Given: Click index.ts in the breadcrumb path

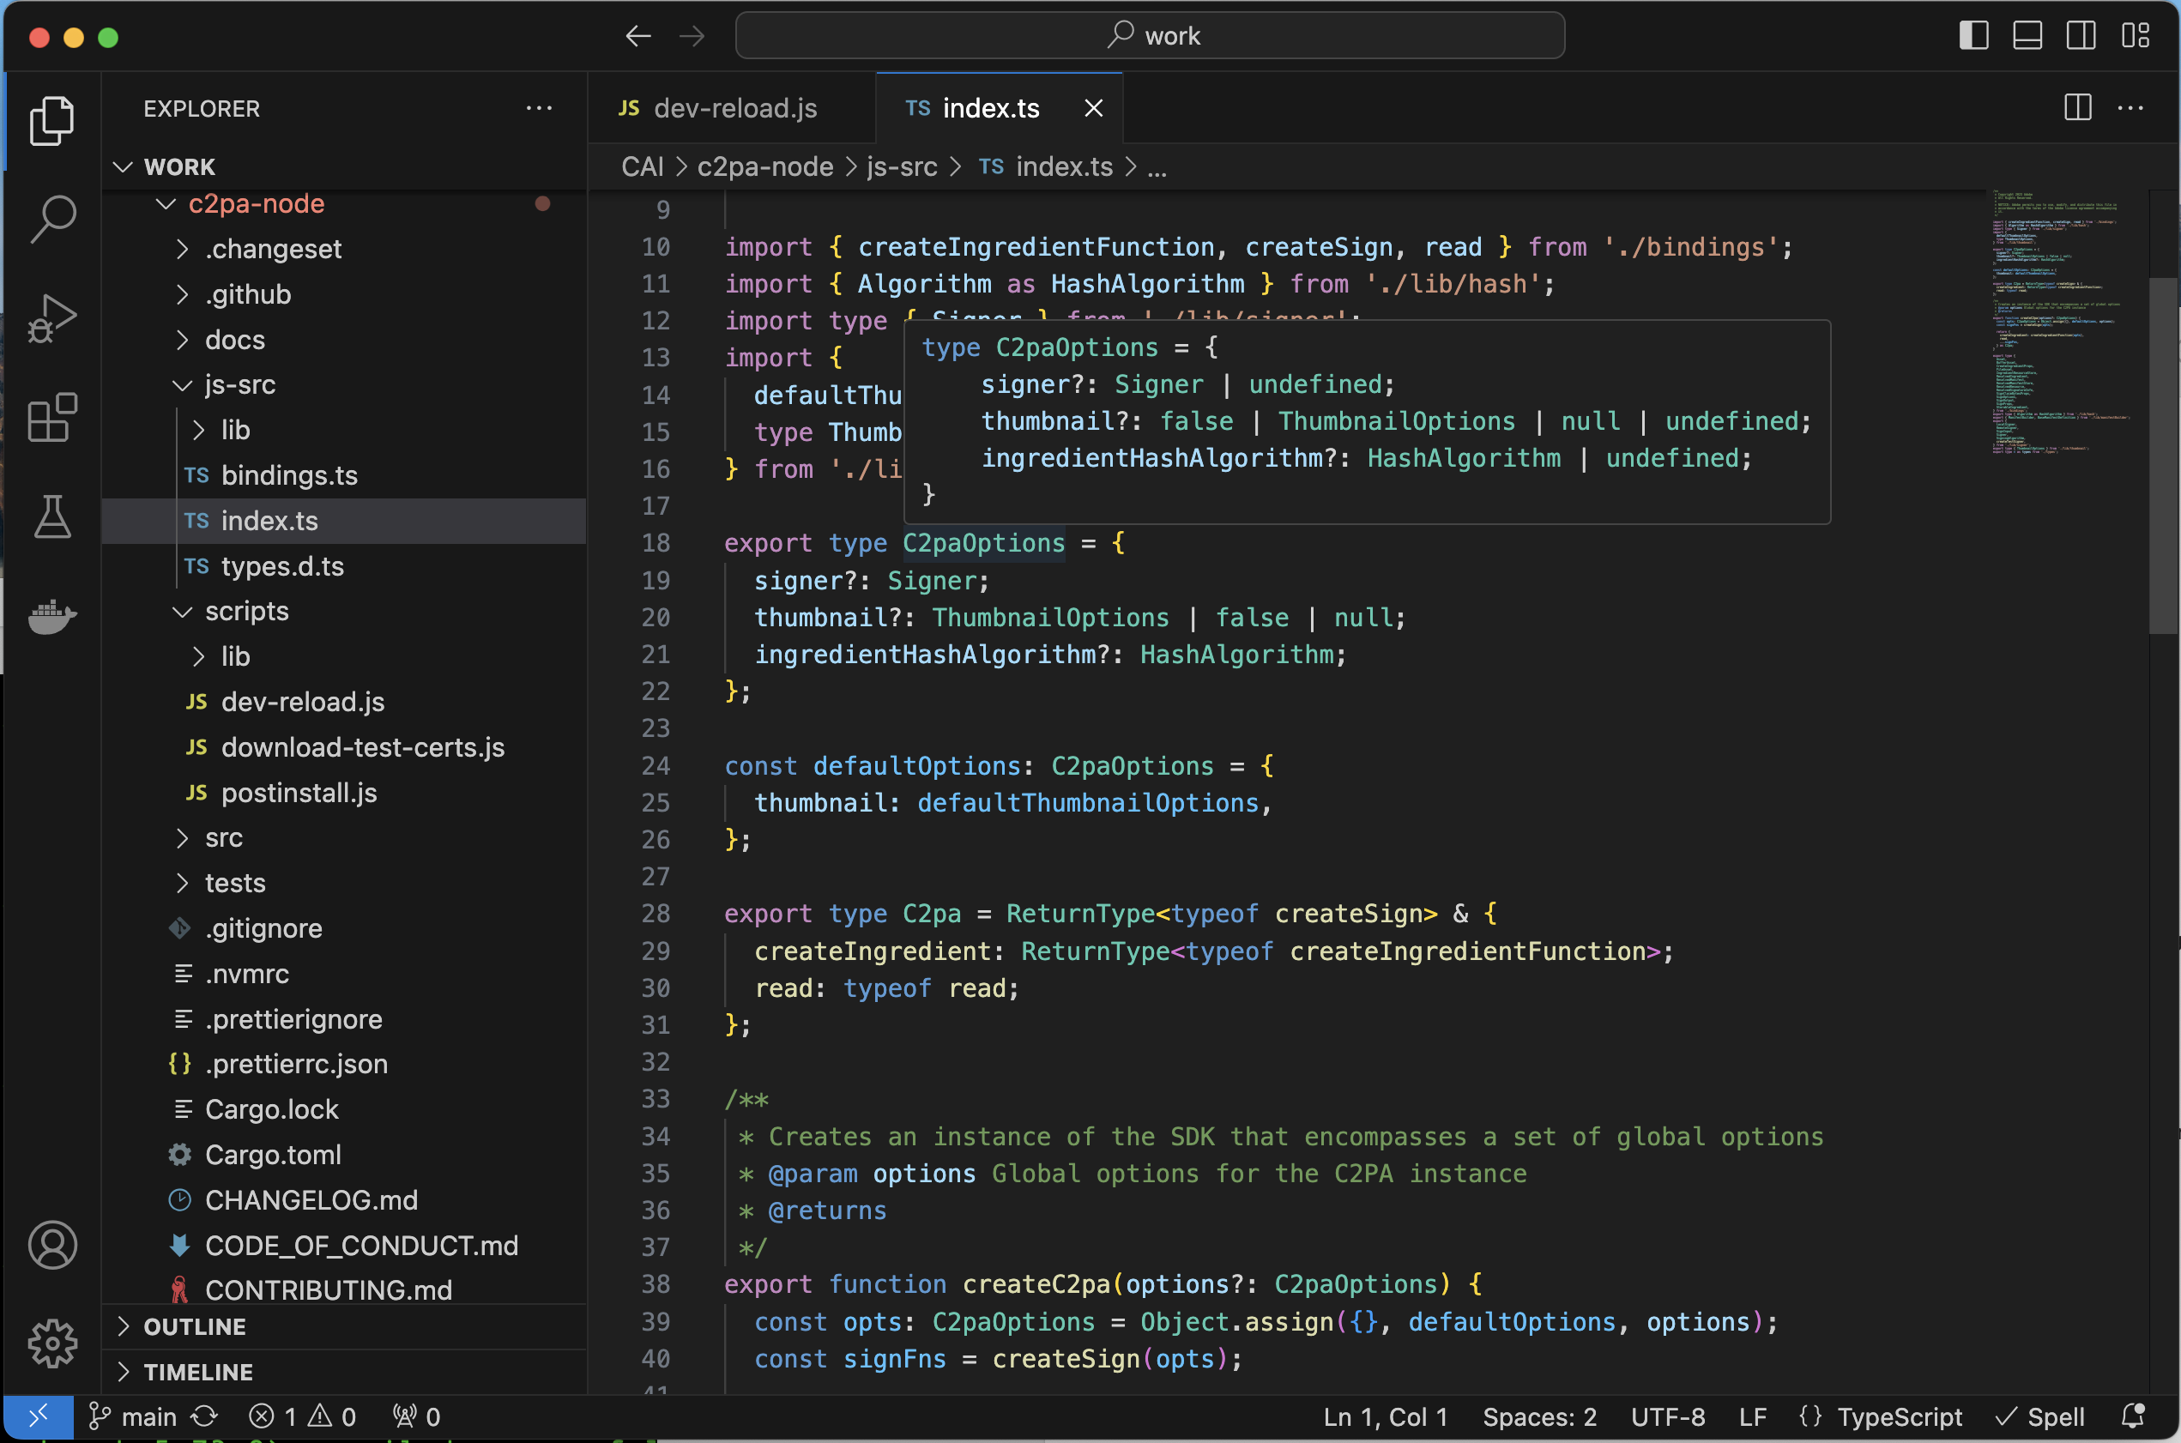Looking at the screenshot, I should click(x=1045, y=166).
